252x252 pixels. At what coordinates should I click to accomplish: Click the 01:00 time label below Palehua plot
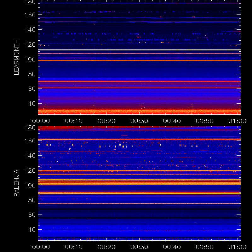pyautogui.click(x=238, y=247)
